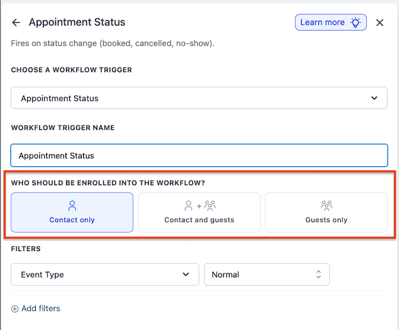Click the workflow trigger dropdown chevron
Screen dimensions: 399x330
pyautogui.click(x=375, y=98)
